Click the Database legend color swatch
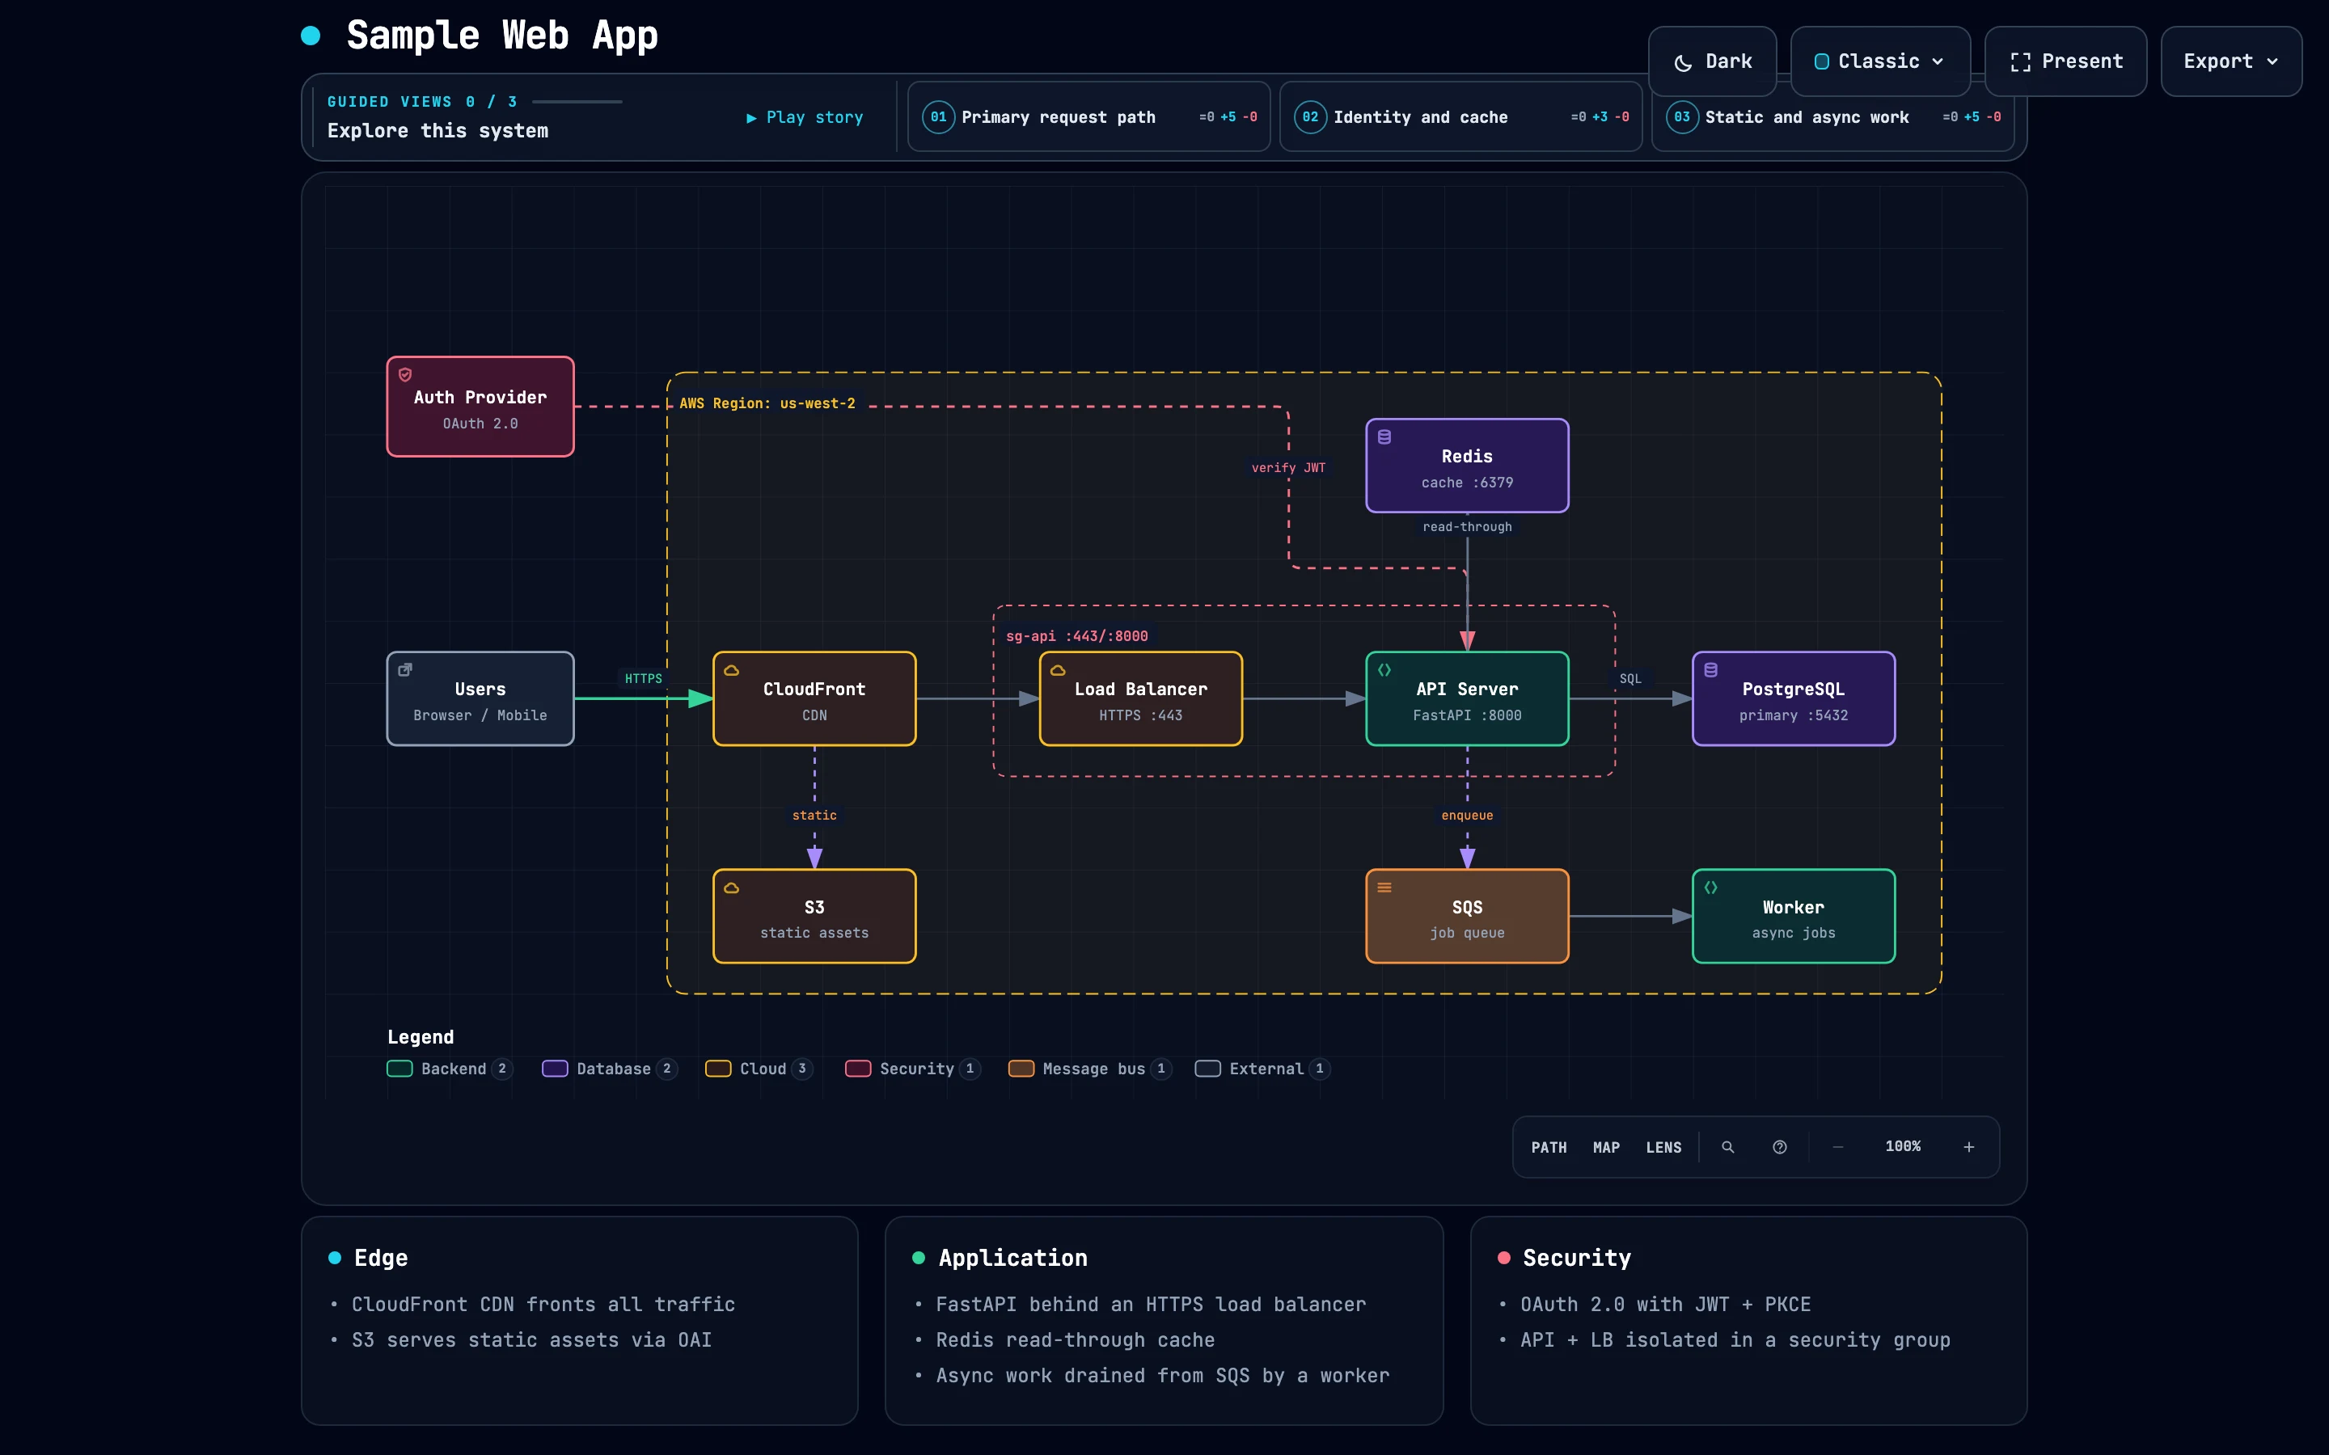This screenshot has height=1455, width=2329. [x=556, y=1069]
